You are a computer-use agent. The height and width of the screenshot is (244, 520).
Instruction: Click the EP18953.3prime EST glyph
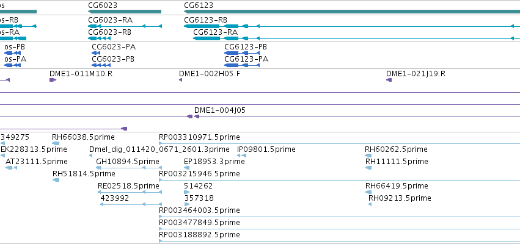tap(187, 168)
